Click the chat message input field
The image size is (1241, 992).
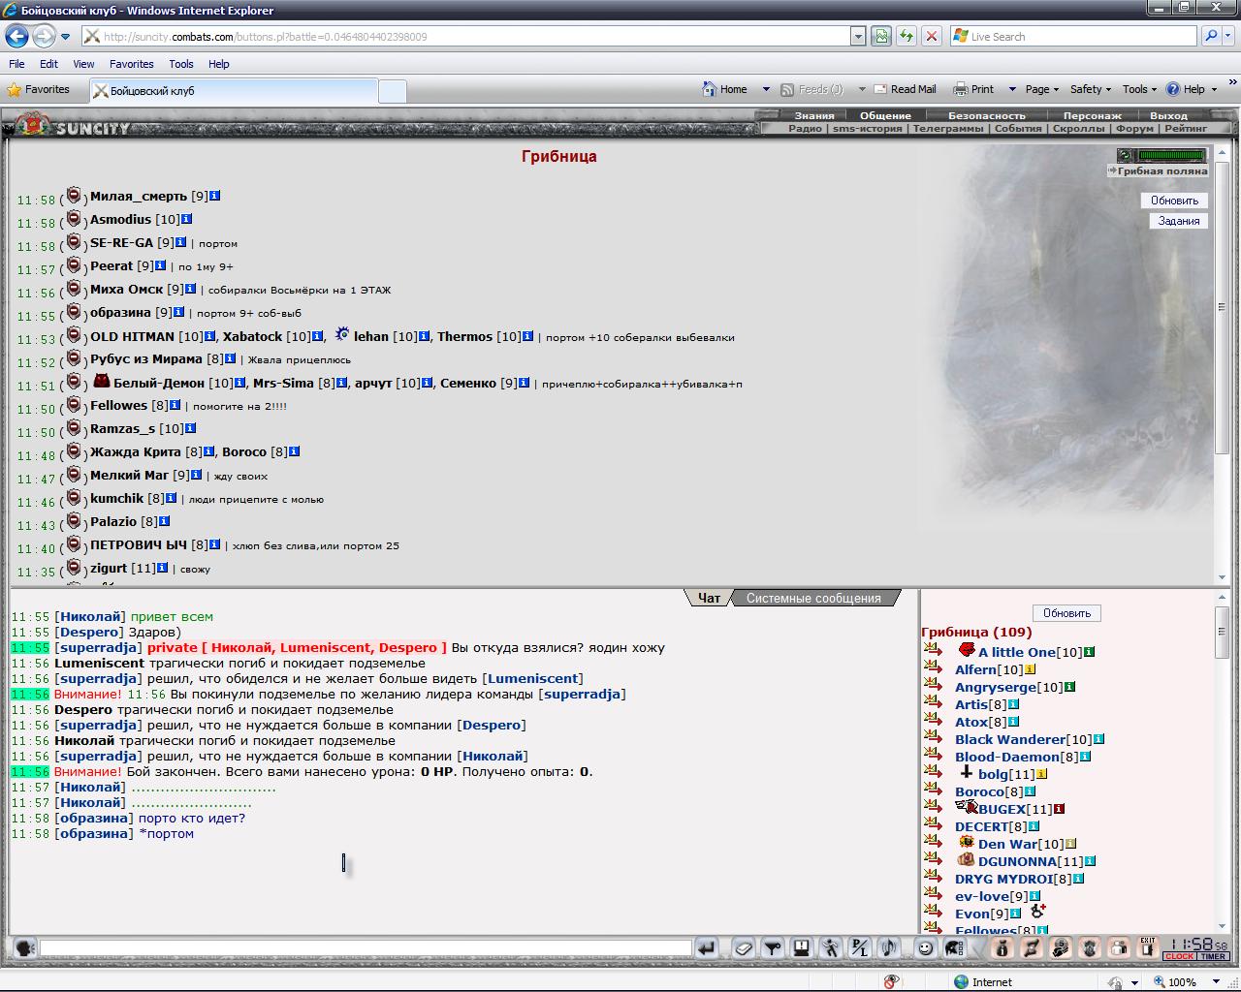coord(366,947)
